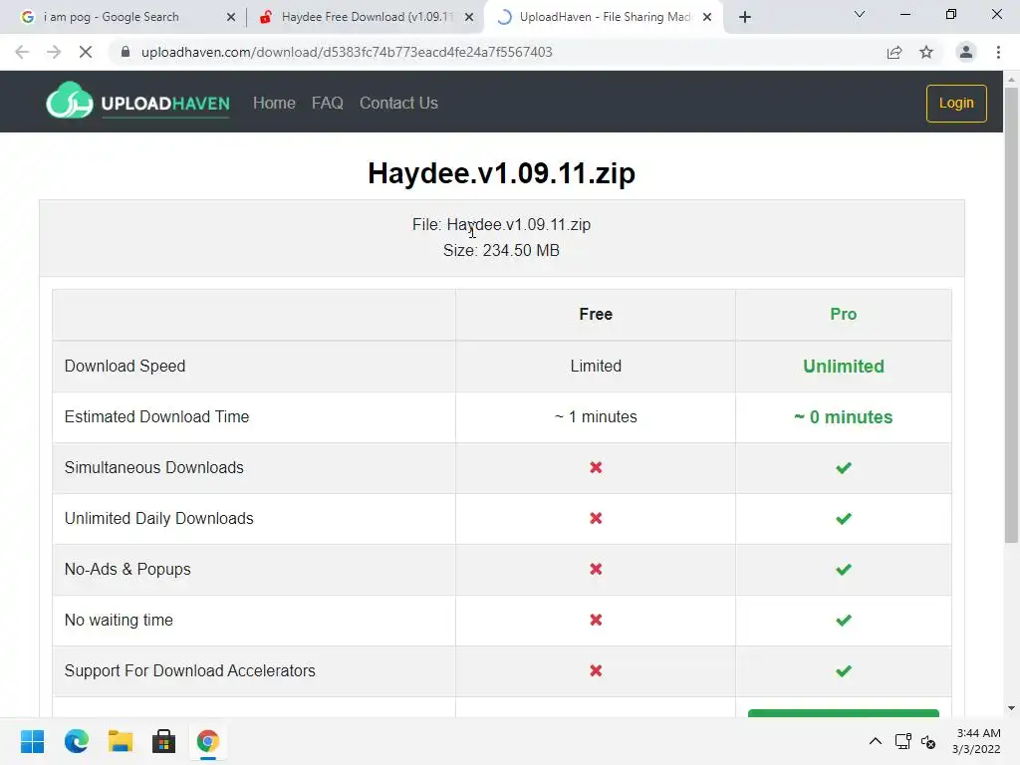Stop loading the page
Viewport: 1020px width, 765px height.
click(86, 52)
